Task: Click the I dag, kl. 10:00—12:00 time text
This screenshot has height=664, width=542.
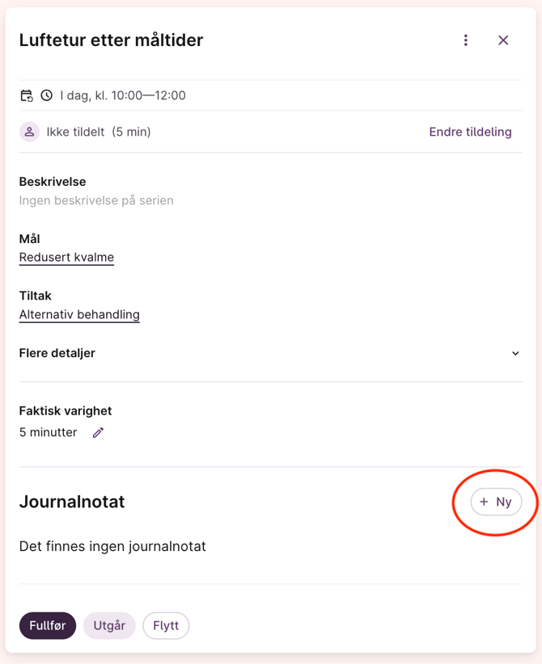Action: (123, 95)
